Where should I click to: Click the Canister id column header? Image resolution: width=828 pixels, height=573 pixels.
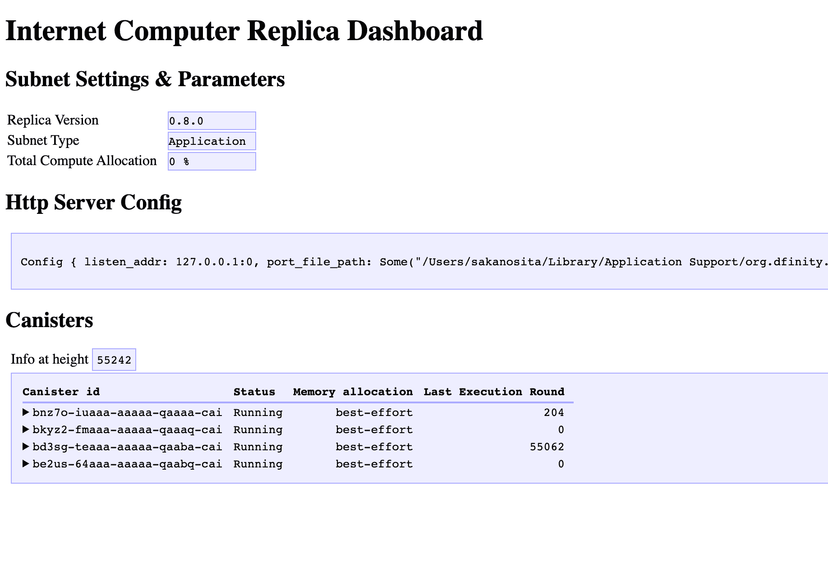pyautogui.click(x=61, y=392)
